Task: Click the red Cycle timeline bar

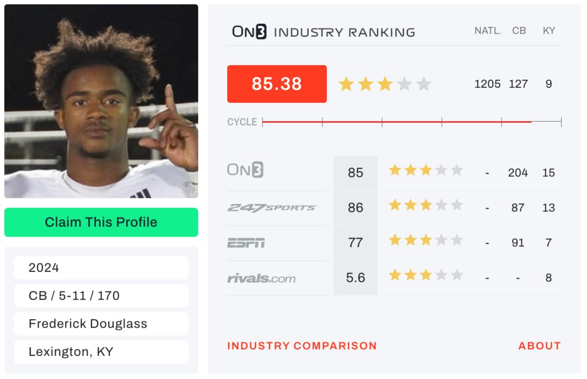Action: point(396,122)
